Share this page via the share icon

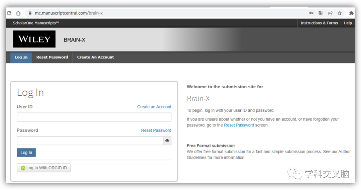330,13
